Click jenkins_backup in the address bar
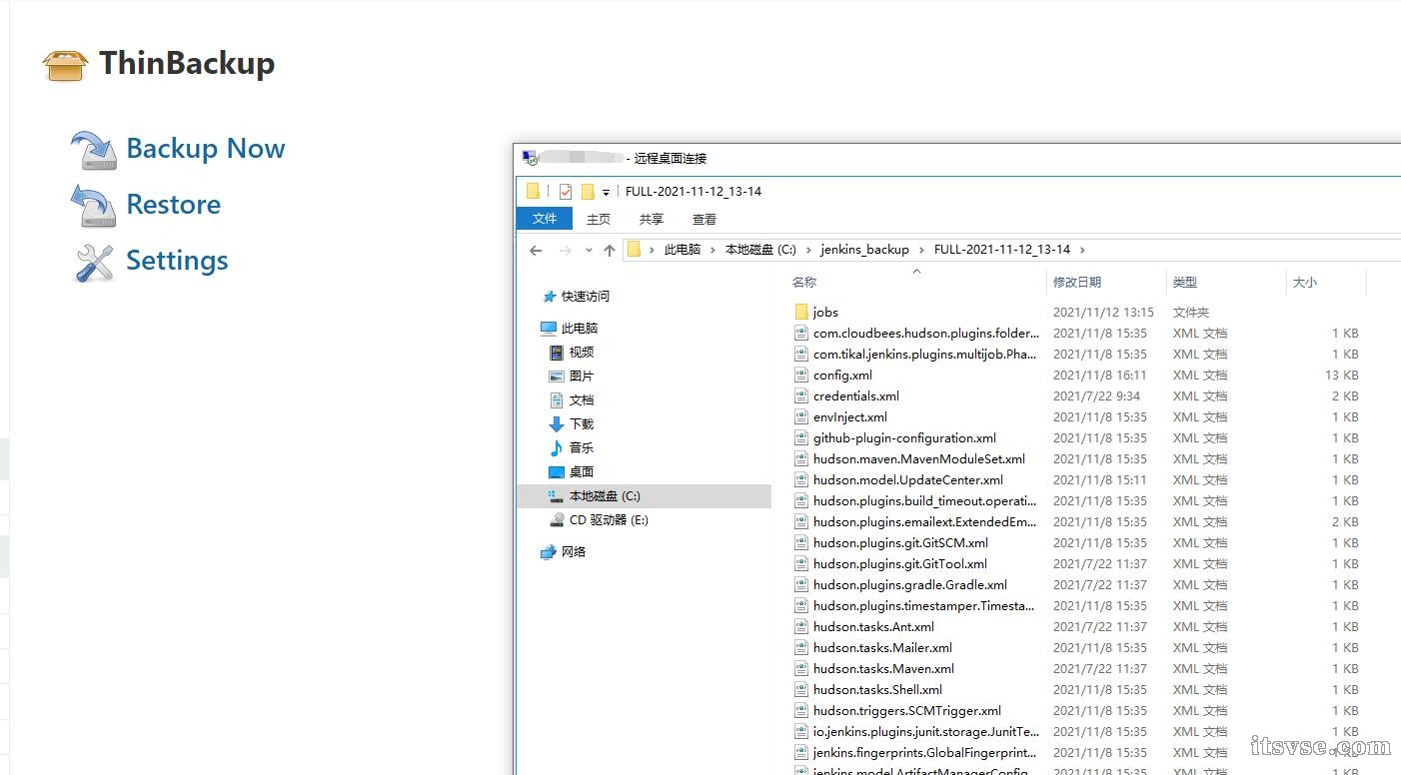This screenshot has width=1401, height=775. (x=865, y=250)
